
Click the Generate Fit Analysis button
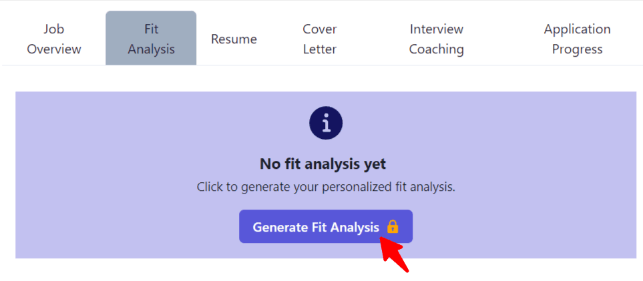pyautogui.click(x=326, y=226)
